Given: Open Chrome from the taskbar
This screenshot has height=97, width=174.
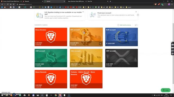Looking at the screenshot, I should (55, 95).
